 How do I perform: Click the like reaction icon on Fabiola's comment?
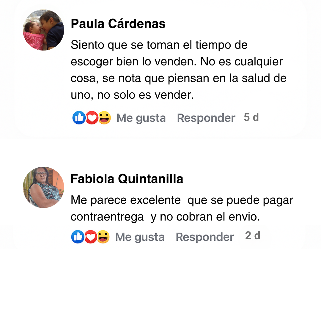coord(78,237)
